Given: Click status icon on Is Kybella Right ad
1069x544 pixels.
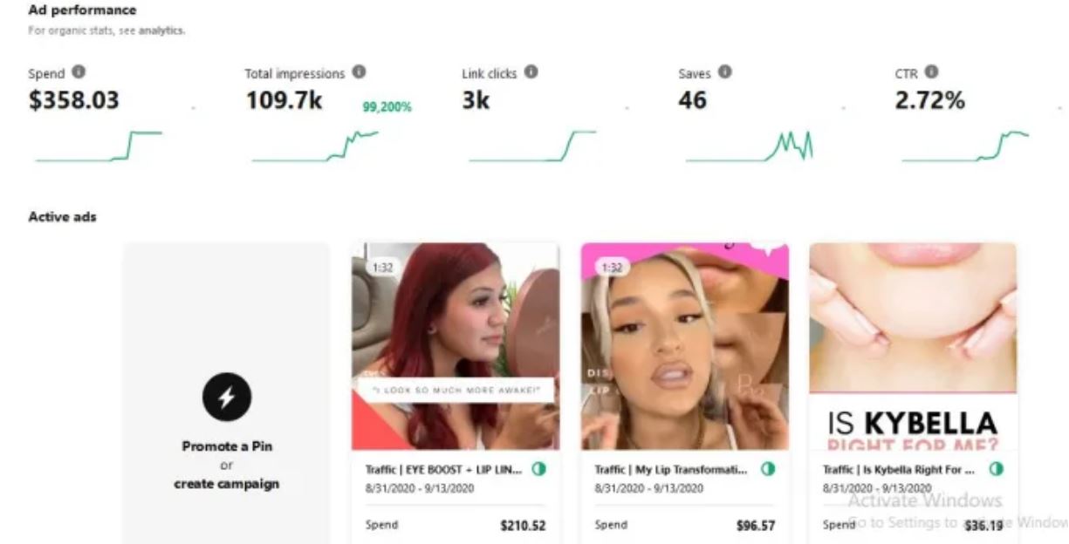Looking at the screenshot, I should pos(996,469).
